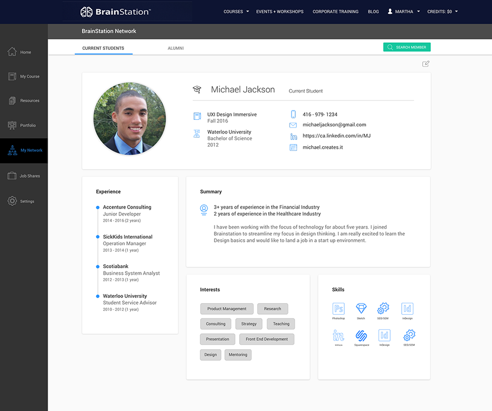This screenshot has width=492, height=411.
Task: Switch to the Current Students tab
Action: coord(103,48)
